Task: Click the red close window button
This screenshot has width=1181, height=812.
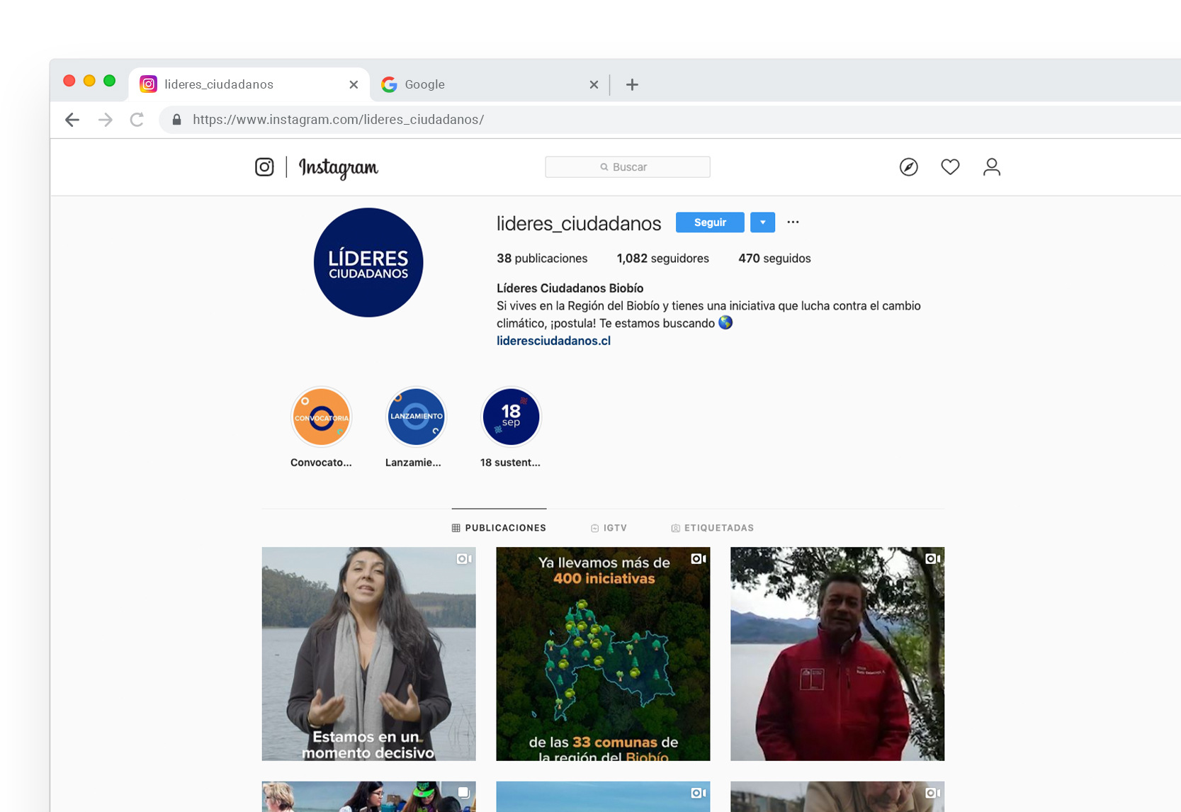Action: tap(69, 81)
